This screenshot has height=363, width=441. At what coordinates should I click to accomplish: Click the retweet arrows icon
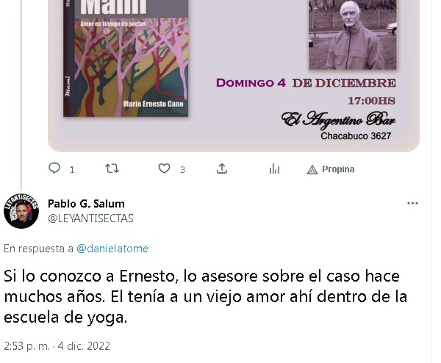click(112, 169)
